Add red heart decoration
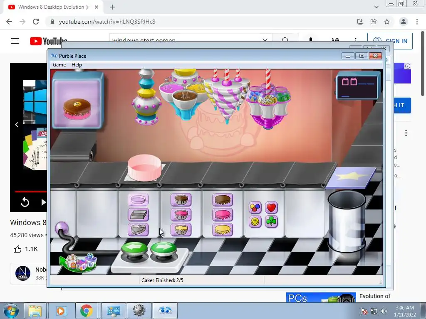Screen dimensions: 426x319 tap(271, 208)
